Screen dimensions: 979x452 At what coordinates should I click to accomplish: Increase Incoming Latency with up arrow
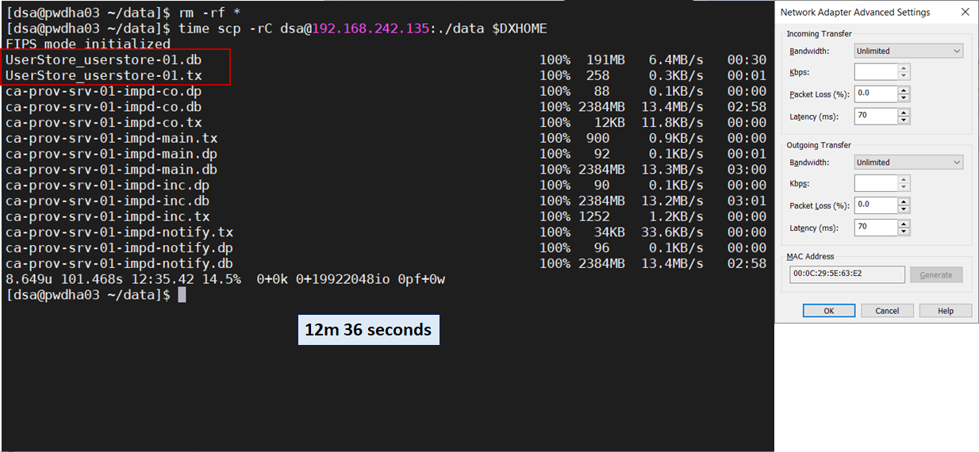(x=904, y=112)
